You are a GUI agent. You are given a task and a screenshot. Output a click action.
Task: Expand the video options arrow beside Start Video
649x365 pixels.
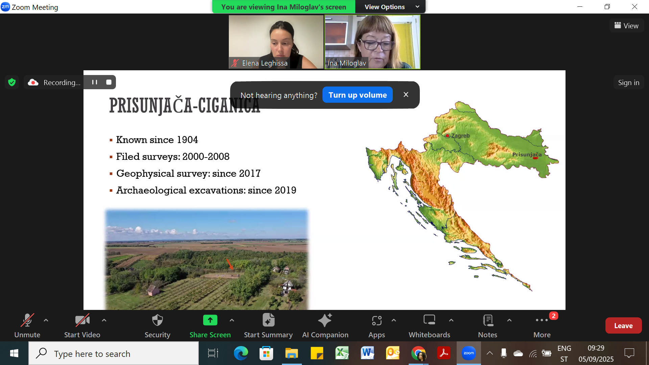(x=104, y=320)
